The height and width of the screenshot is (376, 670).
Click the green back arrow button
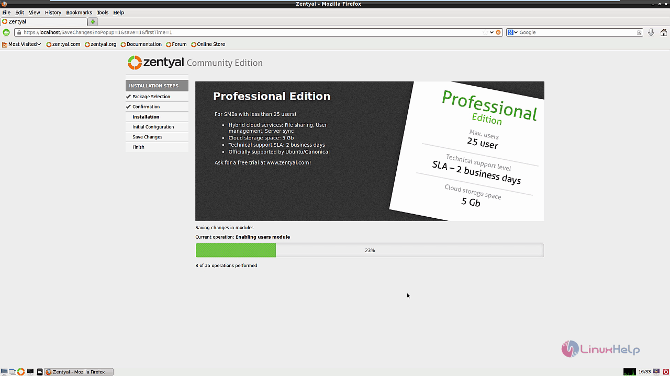tap(6, 32)
